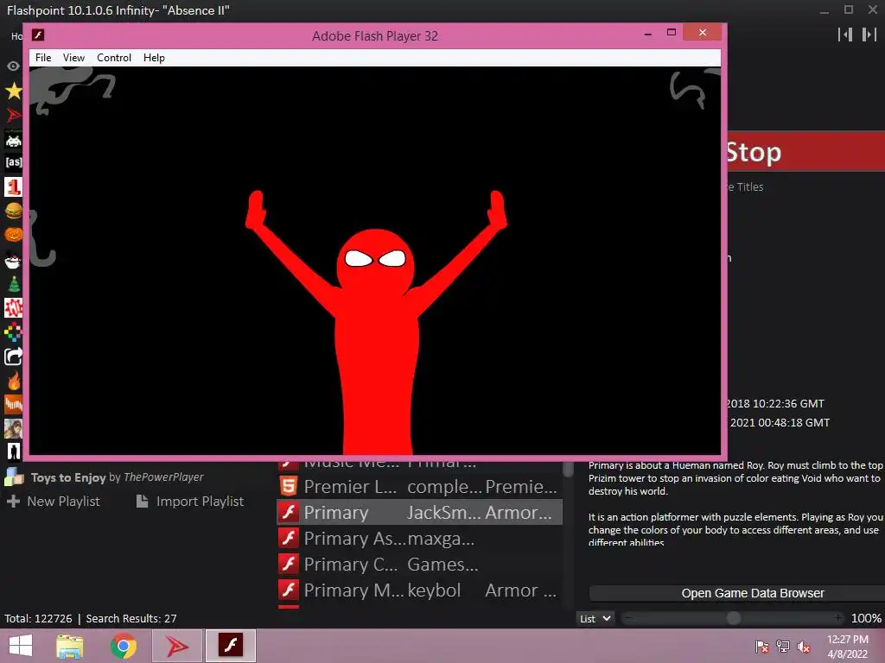Open the multicolored squares playlist icon
The height and width of the screenshot is (663, 885).
(x=14, y=332)
